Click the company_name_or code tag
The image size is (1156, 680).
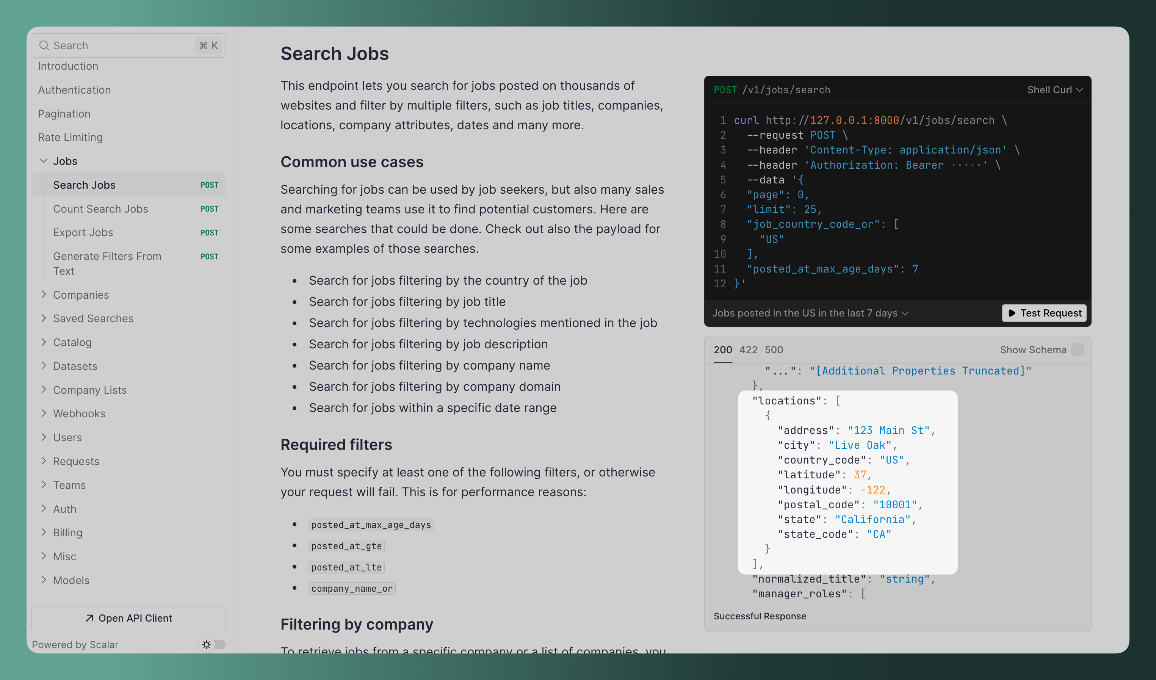click(352, 588)
